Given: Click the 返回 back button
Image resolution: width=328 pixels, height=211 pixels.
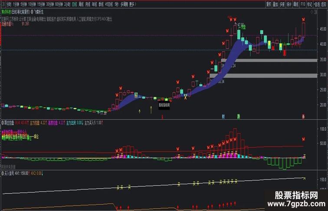Looking at the screenshot, I should click(x=324, y=4).
